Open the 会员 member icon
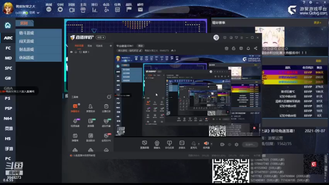329x185 pixels. 106,9
